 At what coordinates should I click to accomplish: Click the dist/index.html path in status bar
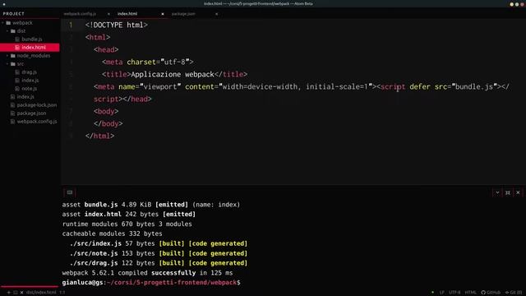tap(41, 293)
